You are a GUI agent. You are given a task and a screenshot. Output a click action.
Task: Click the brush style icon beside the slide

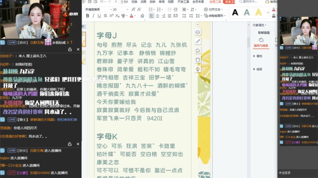pos(198,41)
